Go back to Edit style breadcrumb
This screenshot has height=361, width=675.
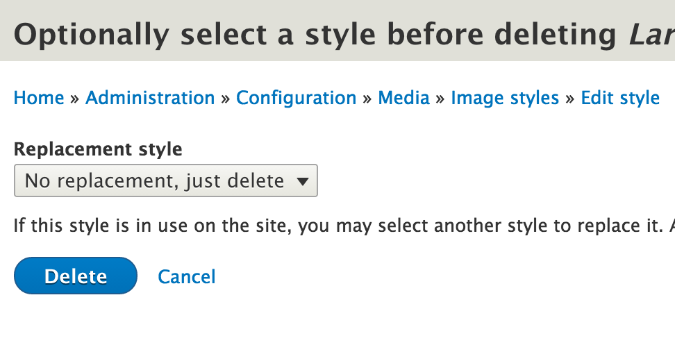[x=620, y=98]
